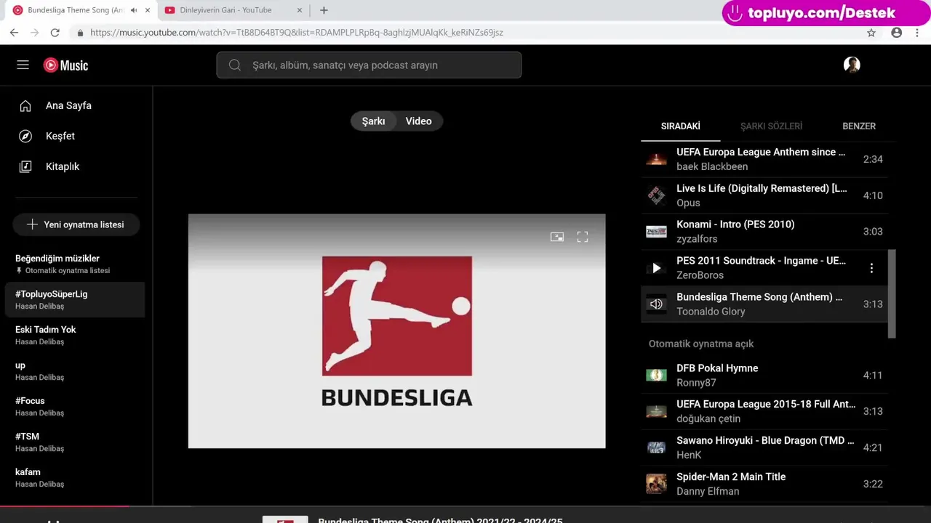Open #TopluyoSüperLig playlist
931x523 pixels.
76,300
